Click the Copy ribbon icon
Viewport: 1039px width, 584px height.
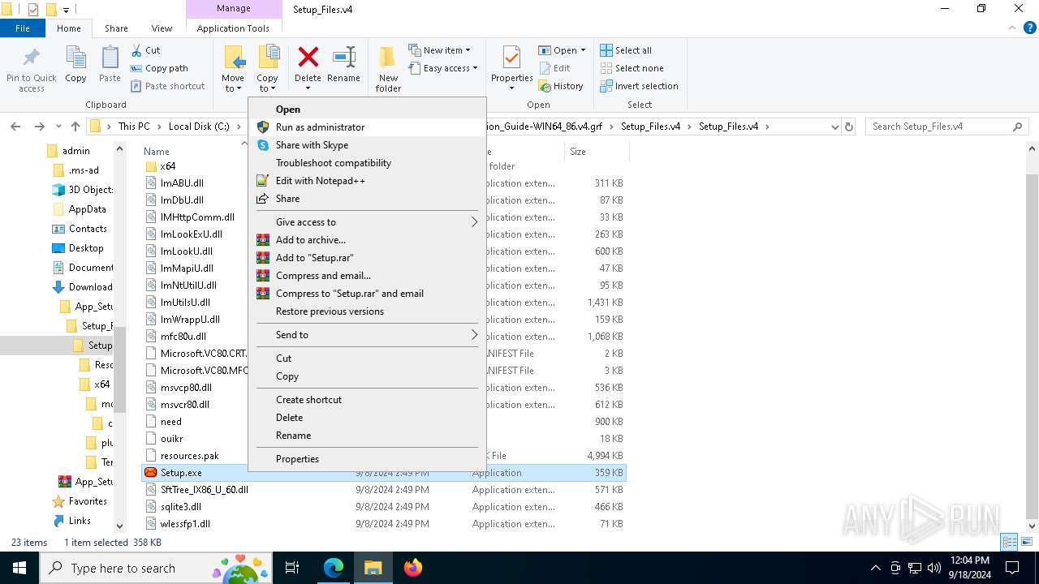[75, 58]
